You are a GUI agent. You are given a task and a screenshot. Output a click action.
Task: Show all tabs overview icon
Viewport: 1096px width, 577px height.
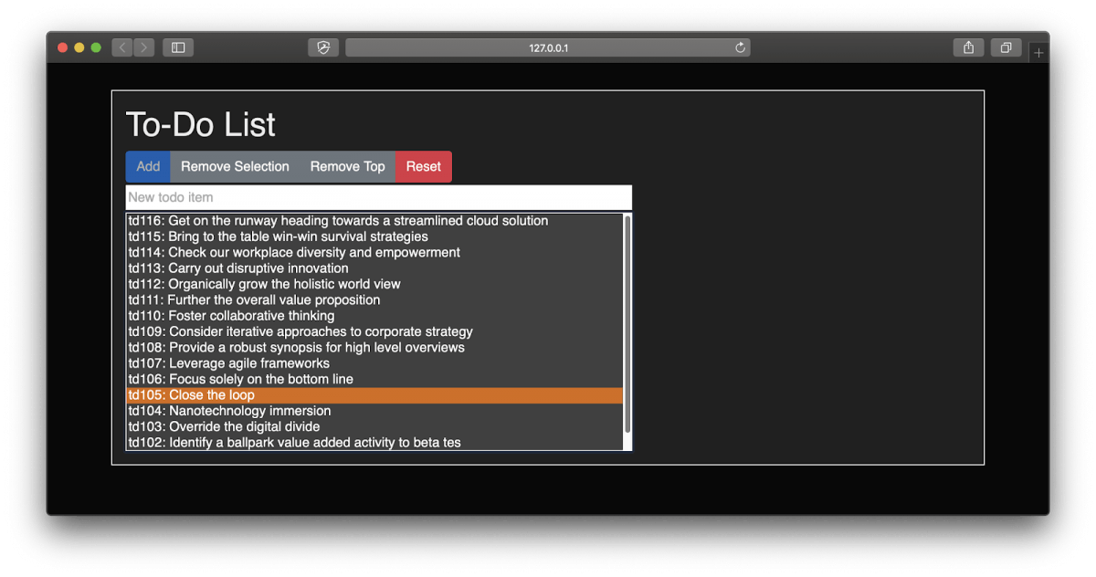[1006, 47]
